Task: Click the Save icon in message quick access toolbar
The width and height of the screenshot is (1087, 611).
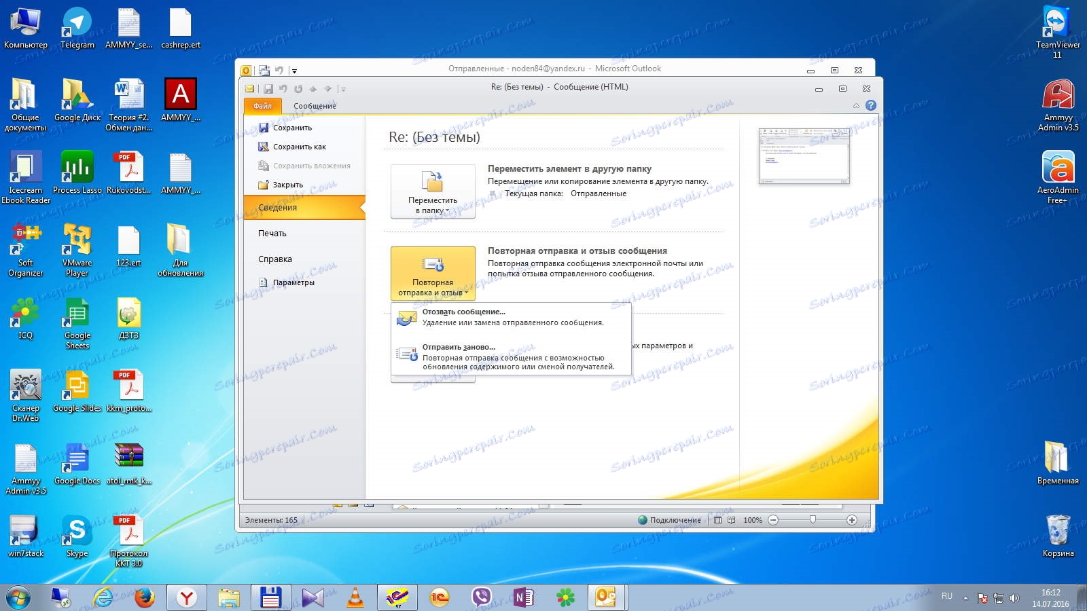Action: 268,89
